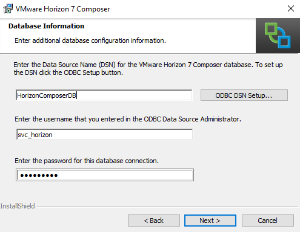300x232 pixels.
Task: Select the masked password input field
Action: point(105,175)
